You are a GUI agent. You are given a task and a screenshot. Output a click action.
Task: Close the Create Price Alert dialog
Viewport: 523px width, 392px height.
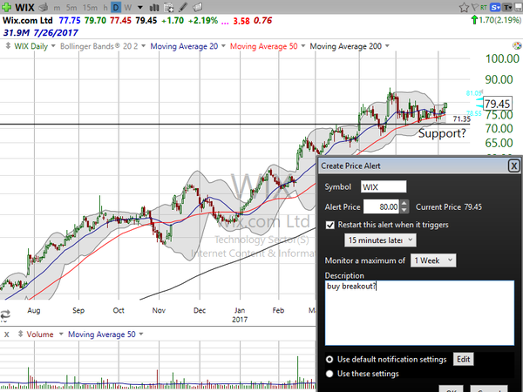[514, 166]
